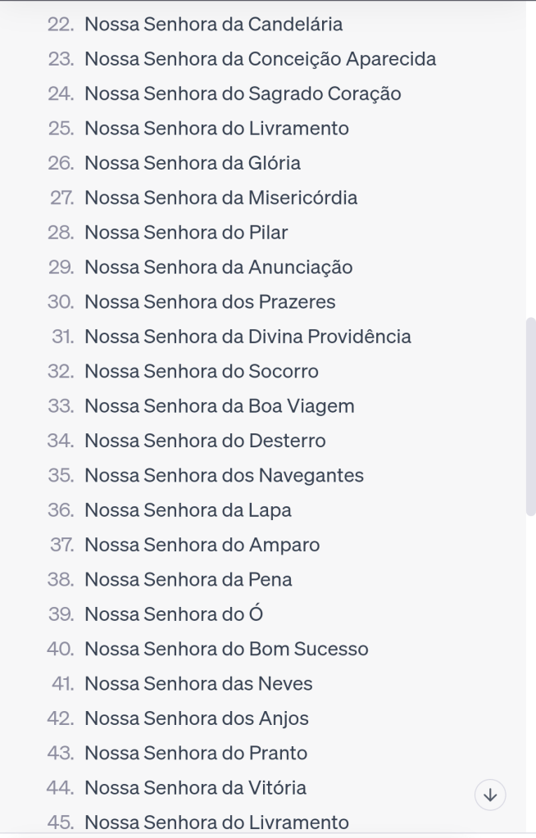Click Nossa Senhora da Boa Viagem
Screen dimensions: 536x838
click(220, 405)
